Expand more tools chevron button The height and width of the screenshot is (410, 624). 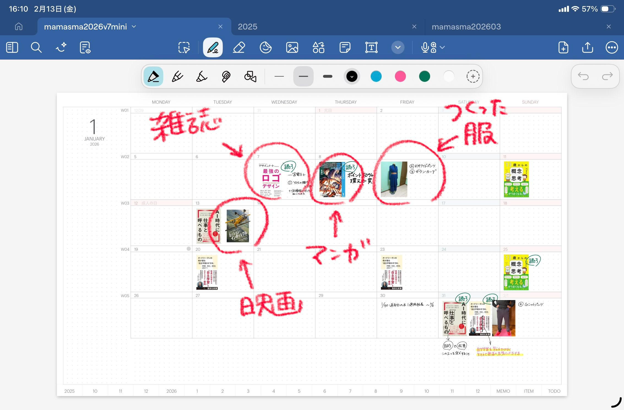(398, 47)
